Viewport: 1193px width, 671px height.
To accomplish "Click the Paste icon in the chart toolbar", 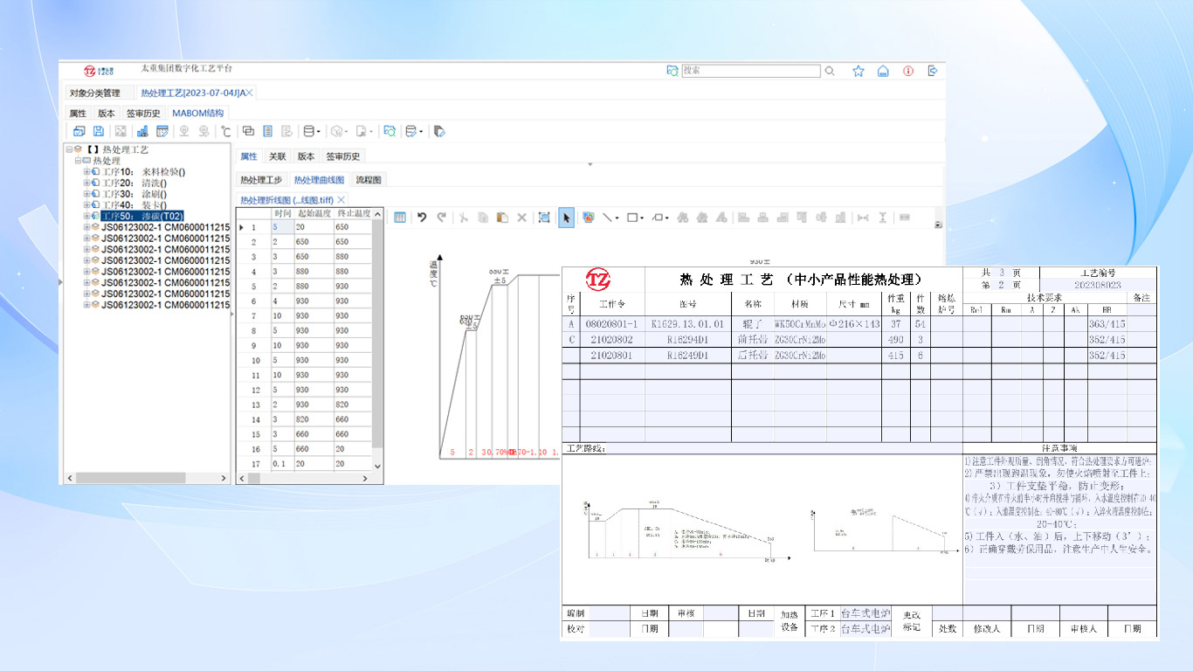I will [502, 218].
